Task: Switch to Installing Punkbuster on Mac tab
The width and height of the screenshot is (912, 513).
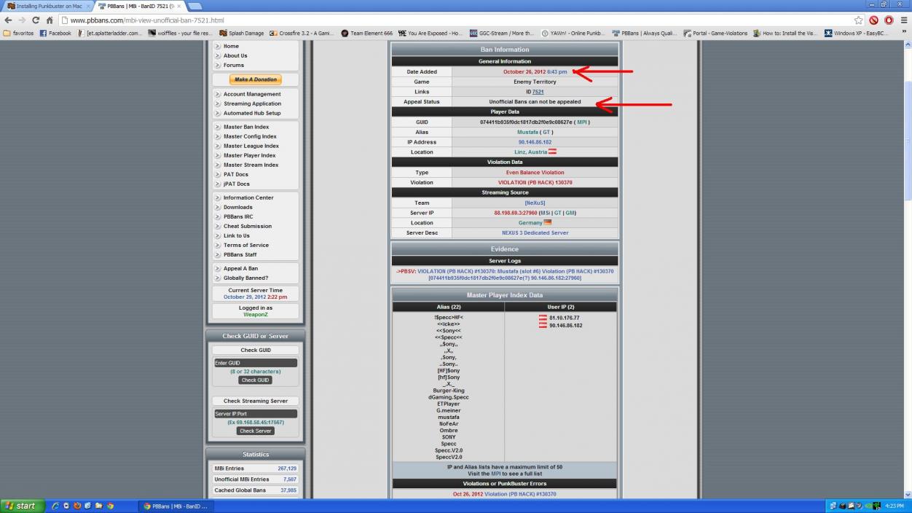Action: click(x=45, y=6)
